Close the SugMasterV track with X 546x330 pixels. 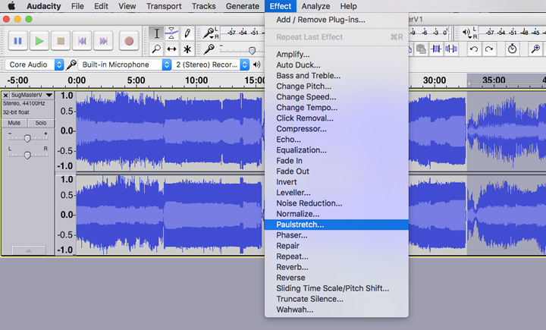pos(5,95)
